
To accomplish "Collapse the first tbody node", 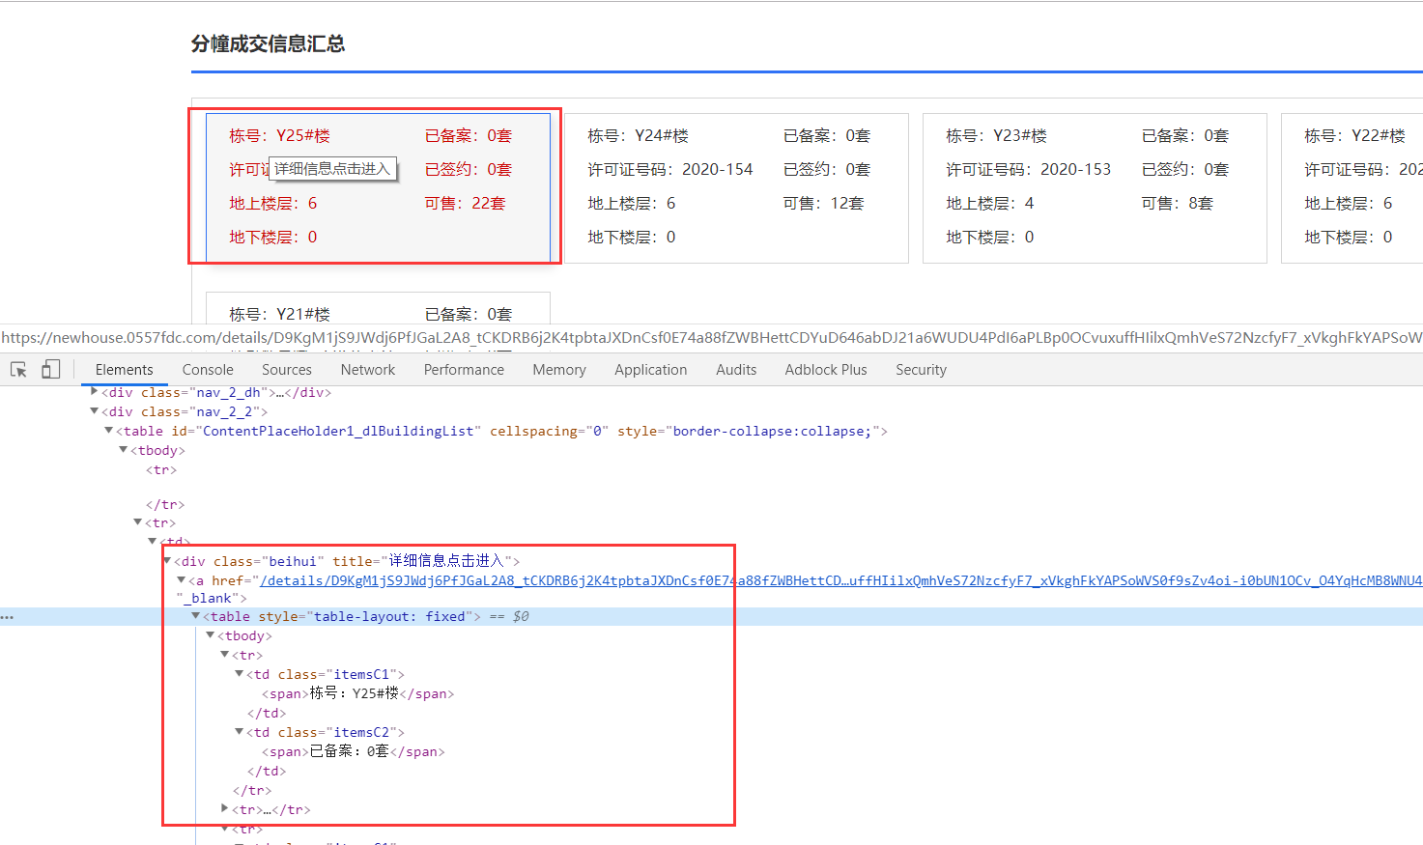I will click(x=124, y=450).
